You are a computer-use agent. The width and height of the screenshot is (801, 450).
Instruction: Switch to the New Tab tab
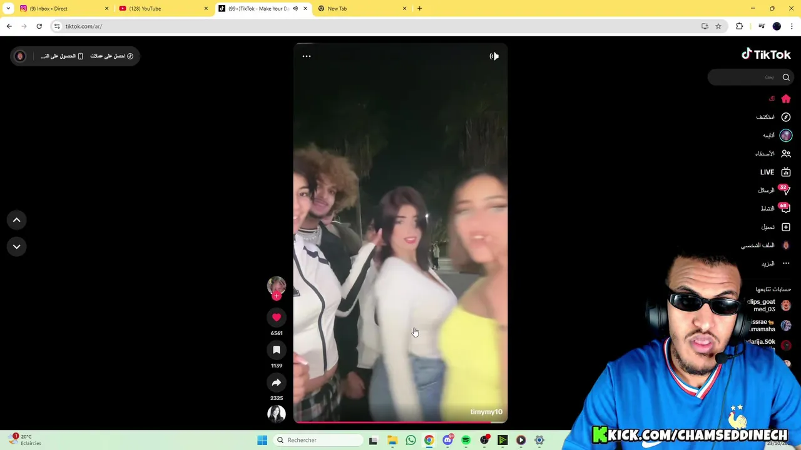click(362, 8)
